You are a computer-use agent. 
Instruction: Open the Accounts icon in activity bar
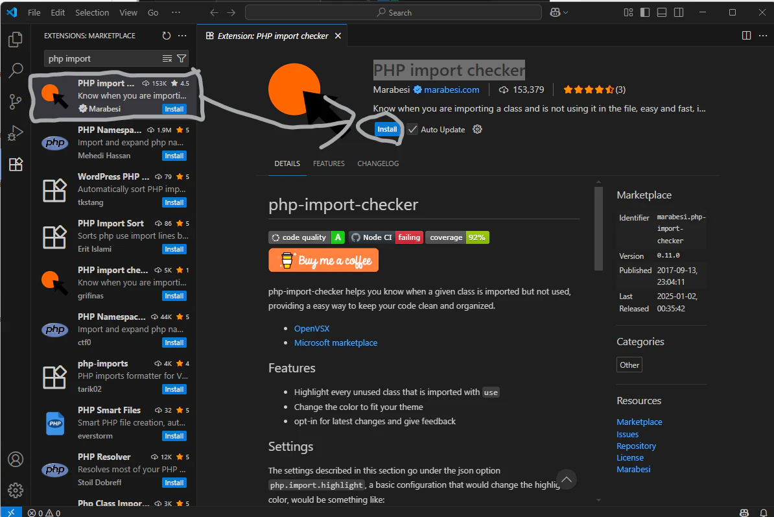[x=16, y=459]
